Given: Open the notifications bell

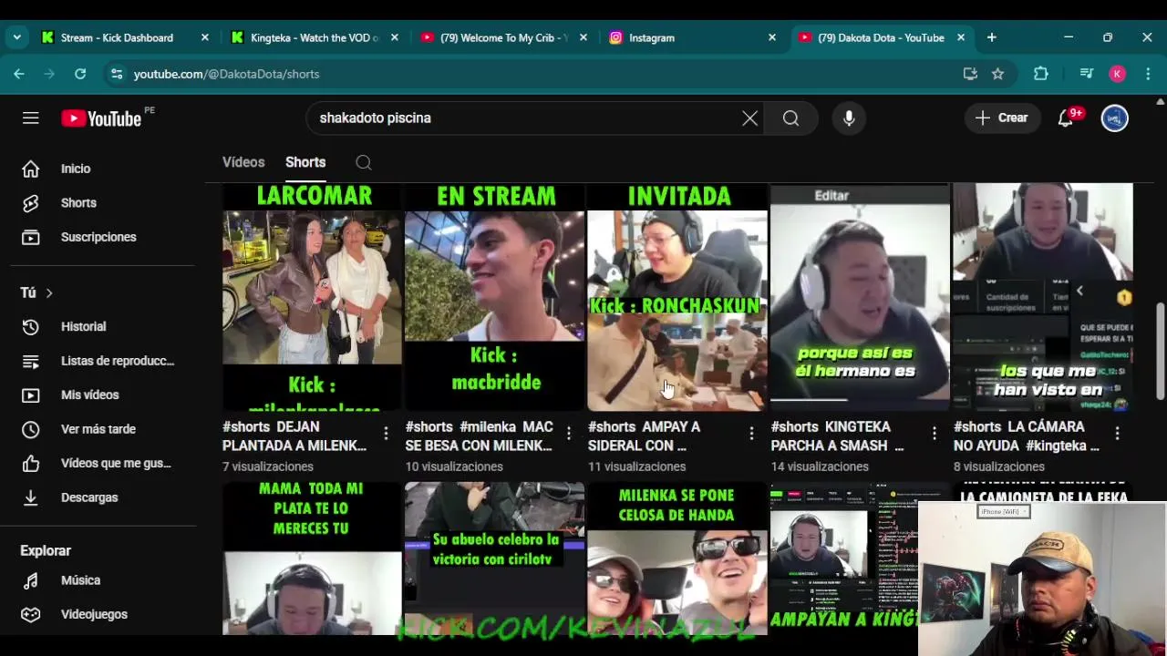Looking at the screenshot, I should tap(1065, 118).
